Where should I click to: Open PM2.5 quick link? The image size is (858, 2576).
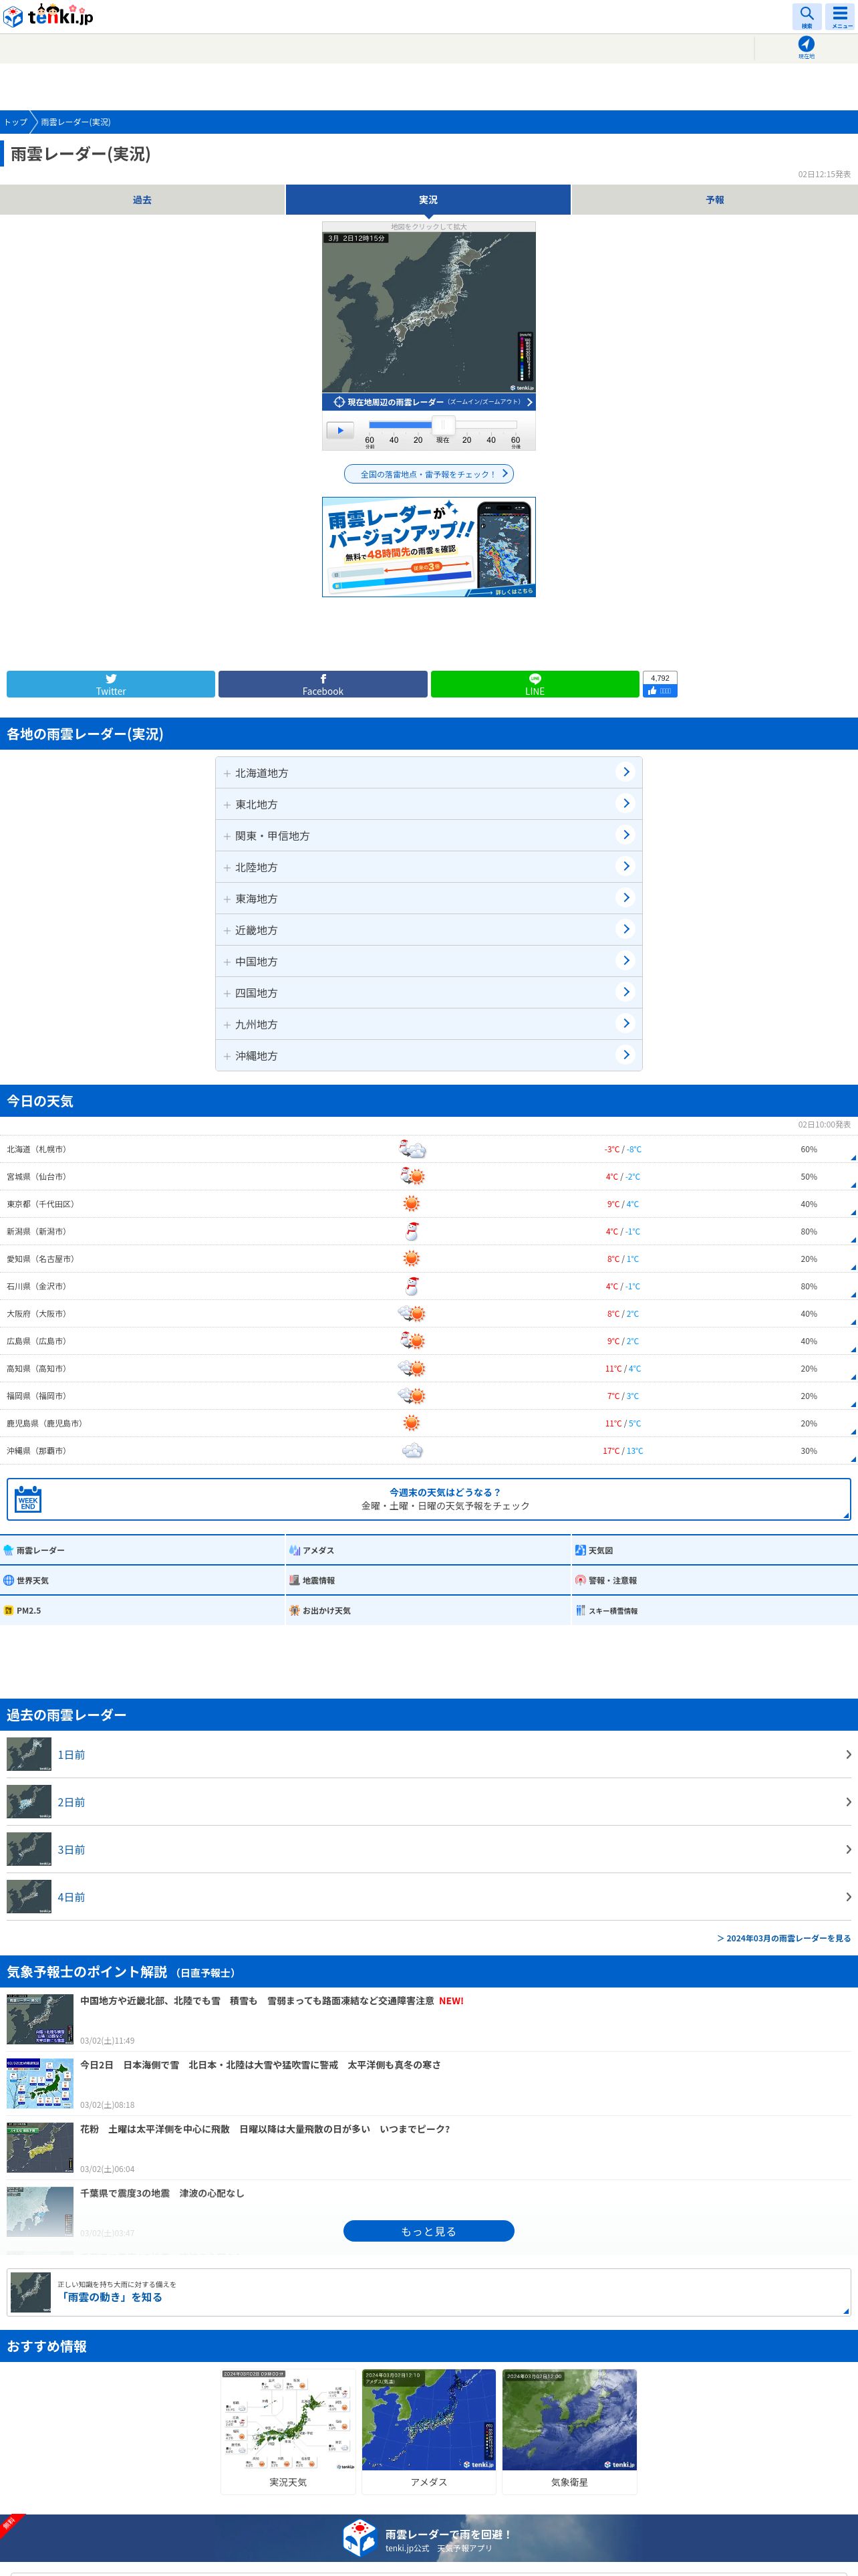(x=142, y=1610)
